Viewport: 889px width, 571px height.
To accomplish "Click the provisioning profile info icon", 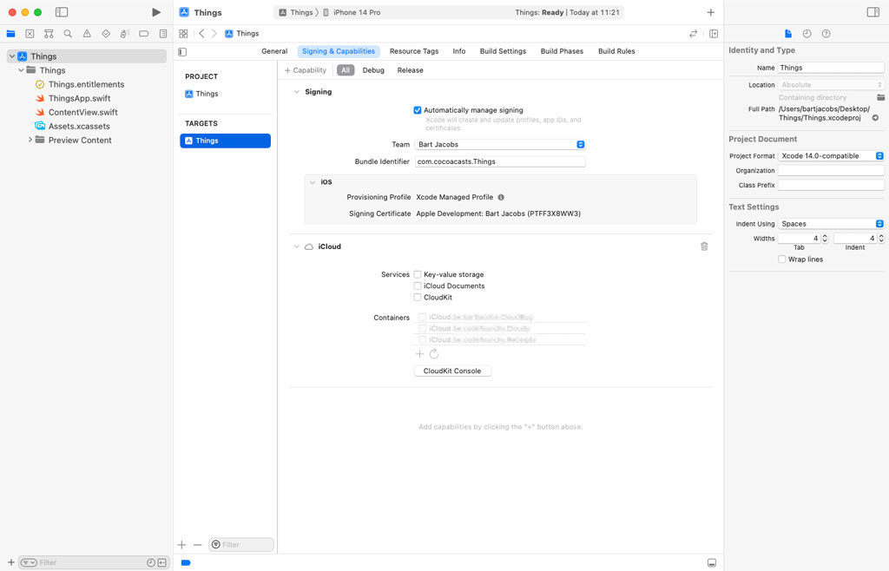I will pyautogui.click(x=501, y=198).
